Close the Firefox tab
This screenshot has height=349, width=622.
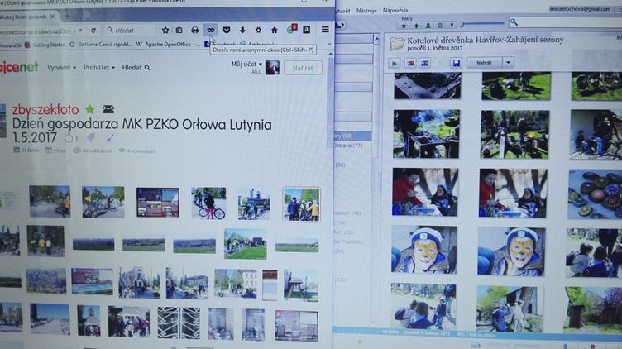52,17
